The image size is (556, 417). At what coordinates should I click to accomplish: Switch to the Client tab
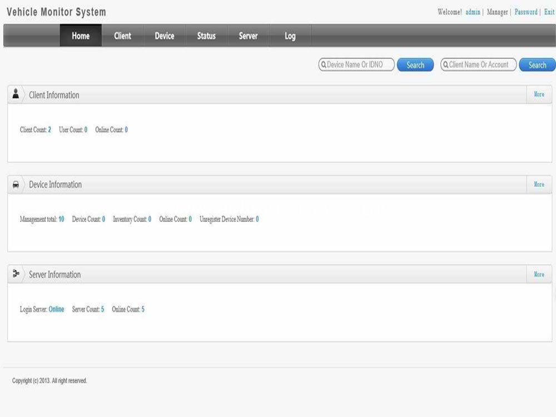[122, 36]
